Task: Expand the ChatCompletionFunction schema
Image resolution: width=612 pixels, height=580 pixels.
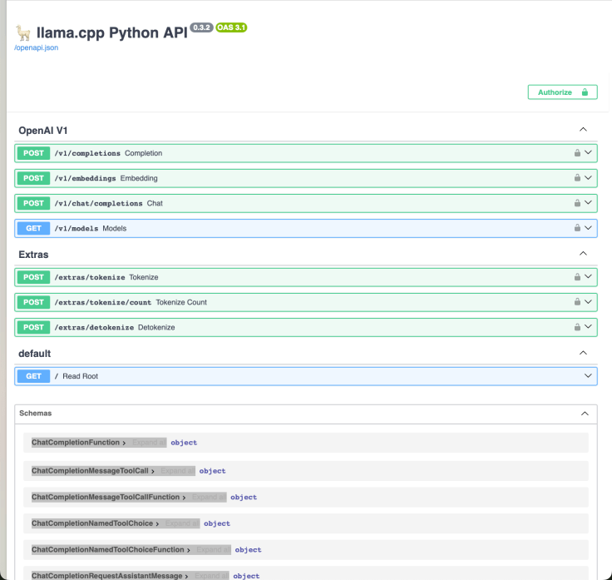Action: click(x=78, y=443)
